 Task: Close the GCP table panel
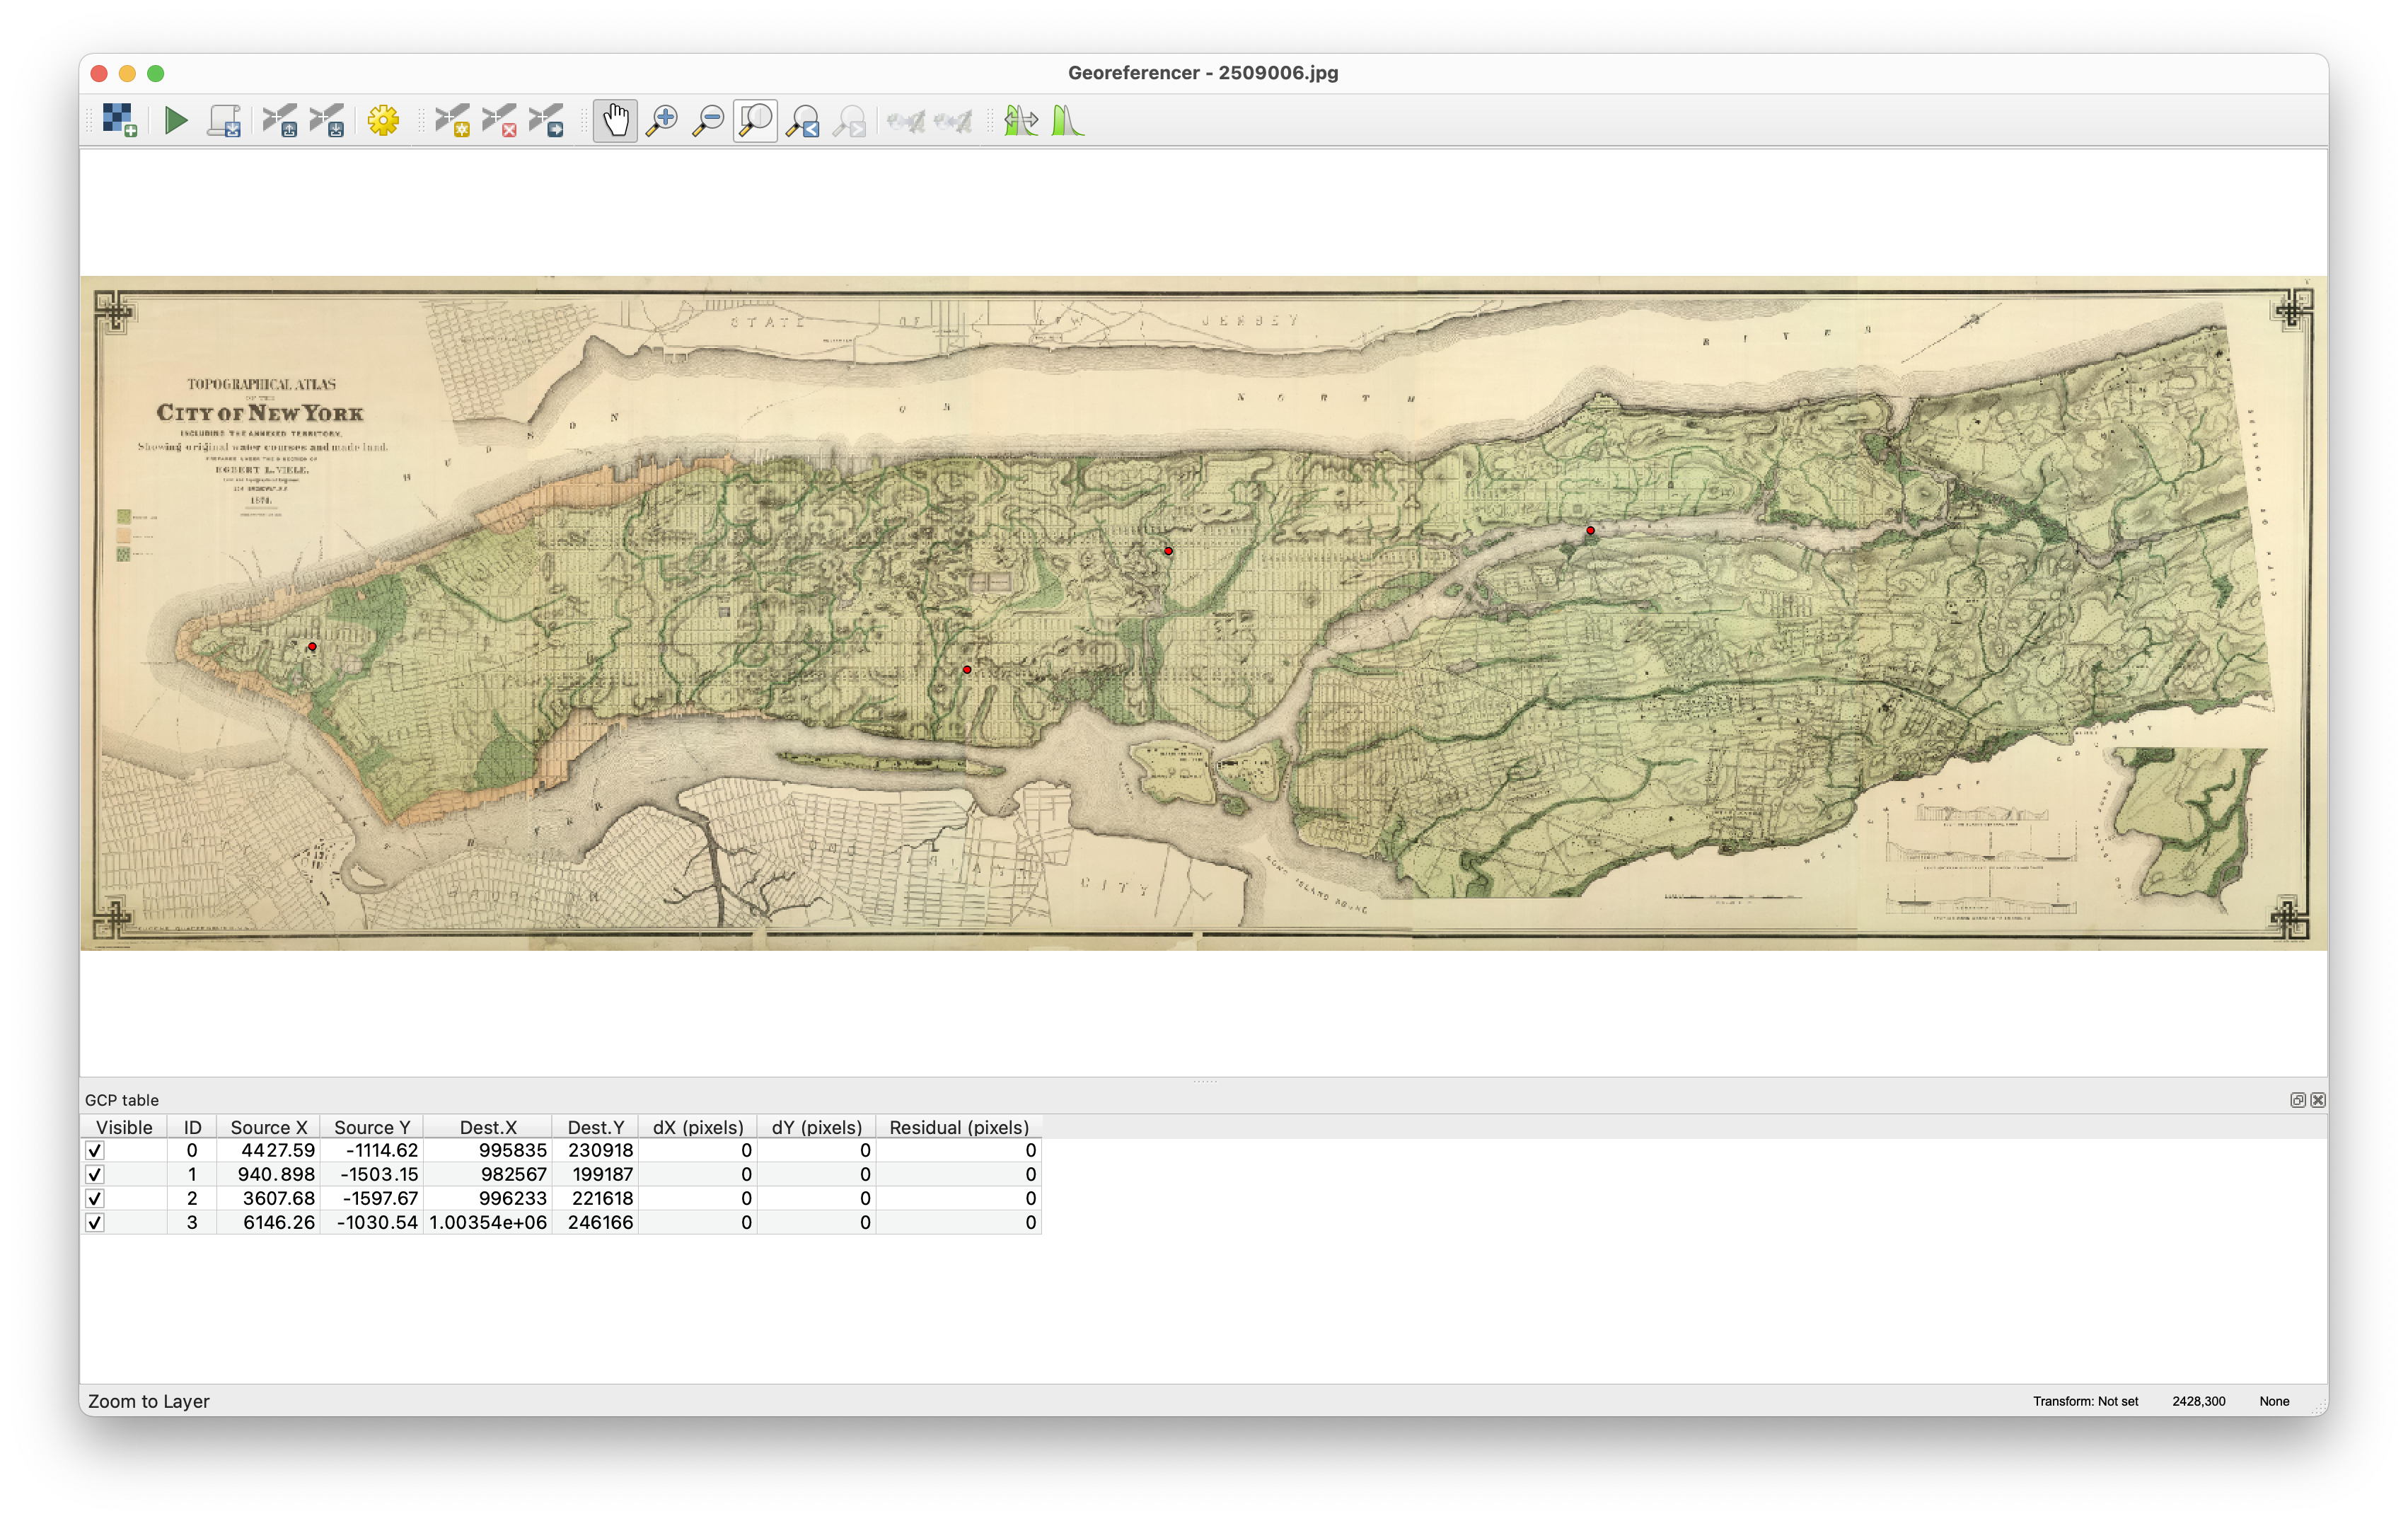tap(2318, 1100)
